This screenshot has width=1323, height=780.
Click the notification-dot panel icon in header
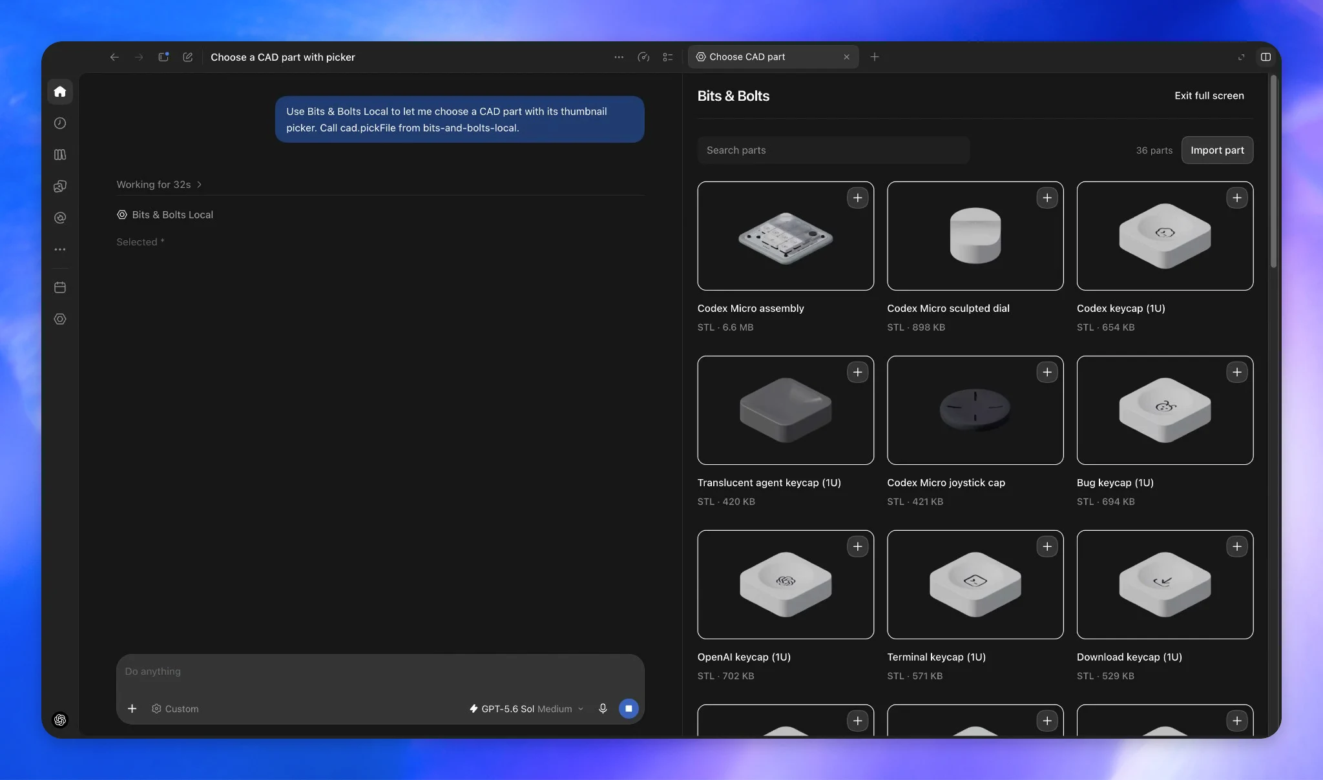point(163,57)
